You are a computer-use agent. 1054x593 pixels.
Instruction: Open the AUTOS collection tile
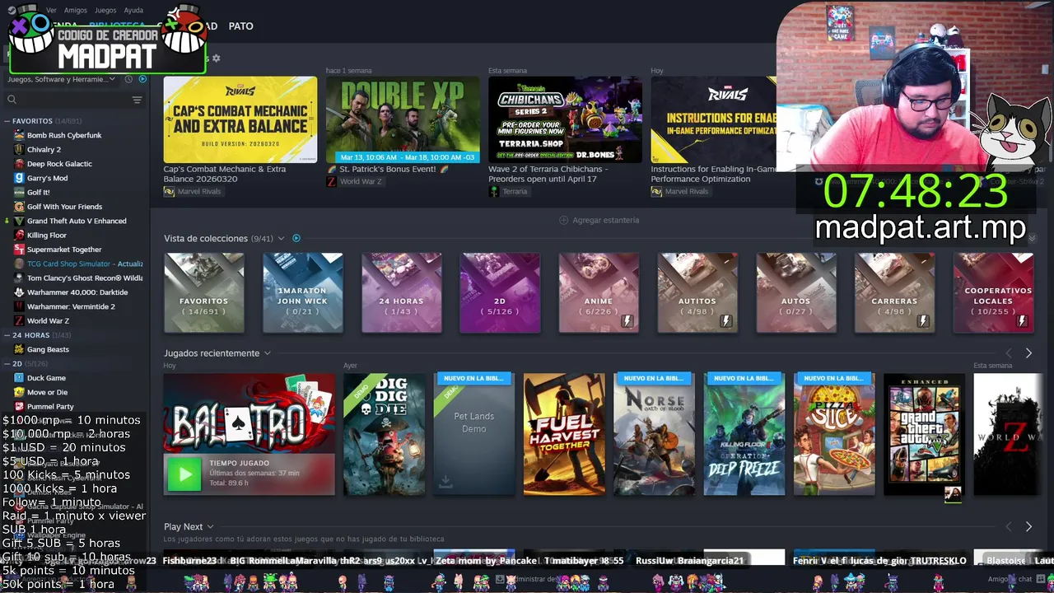coord(795,292)
